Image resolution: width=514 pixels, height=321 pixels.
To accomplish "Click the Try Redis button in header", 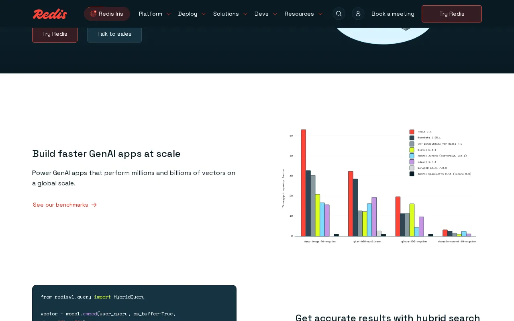I will point(452,14).
